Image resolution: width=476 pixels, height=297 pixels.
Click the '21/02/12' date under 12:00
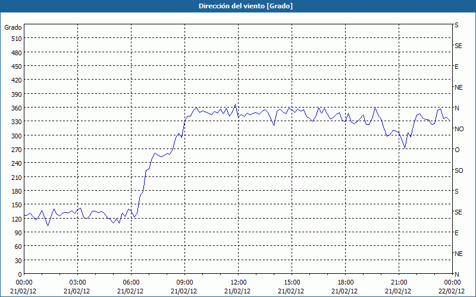tap(237, 291)
